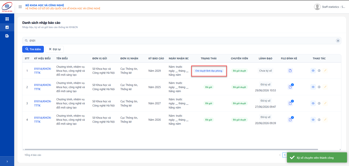Open 0101A/KHCN-TTTK link in row 2
The width and height of the screenshot is (349, 166).
(43, 87)
